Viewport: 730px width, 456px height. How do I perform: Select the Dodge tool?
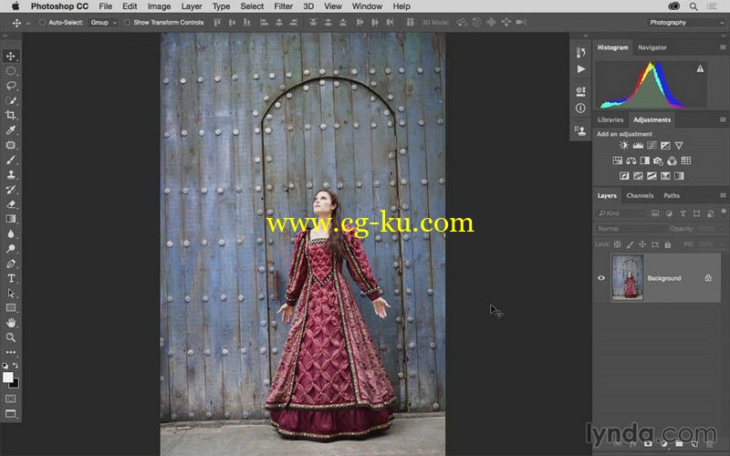pos(10,248)
